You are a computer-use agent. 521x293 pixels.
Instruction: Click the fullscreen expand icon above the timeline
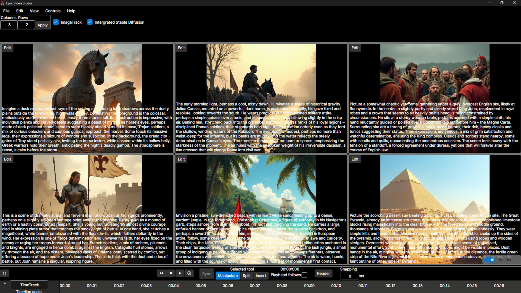[5, 273]
